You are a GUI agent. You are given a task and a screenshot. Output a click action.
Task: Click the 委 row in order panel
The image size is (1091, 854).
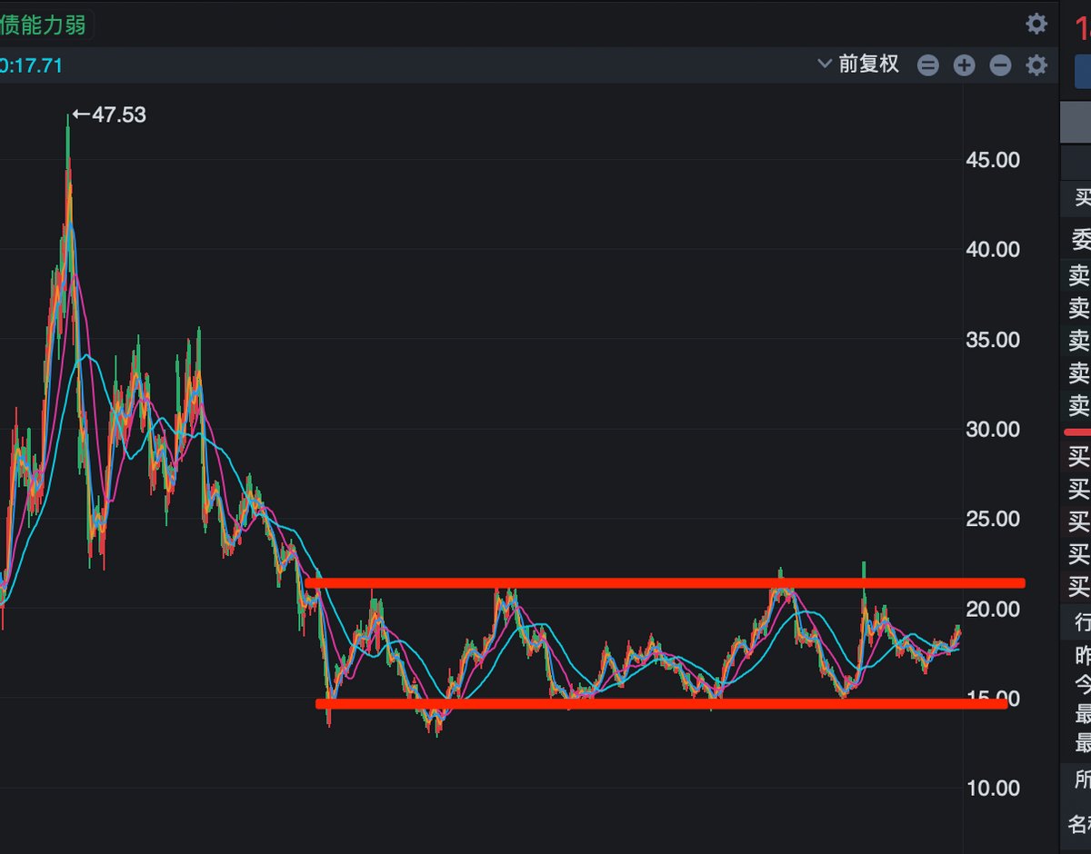1080,239
